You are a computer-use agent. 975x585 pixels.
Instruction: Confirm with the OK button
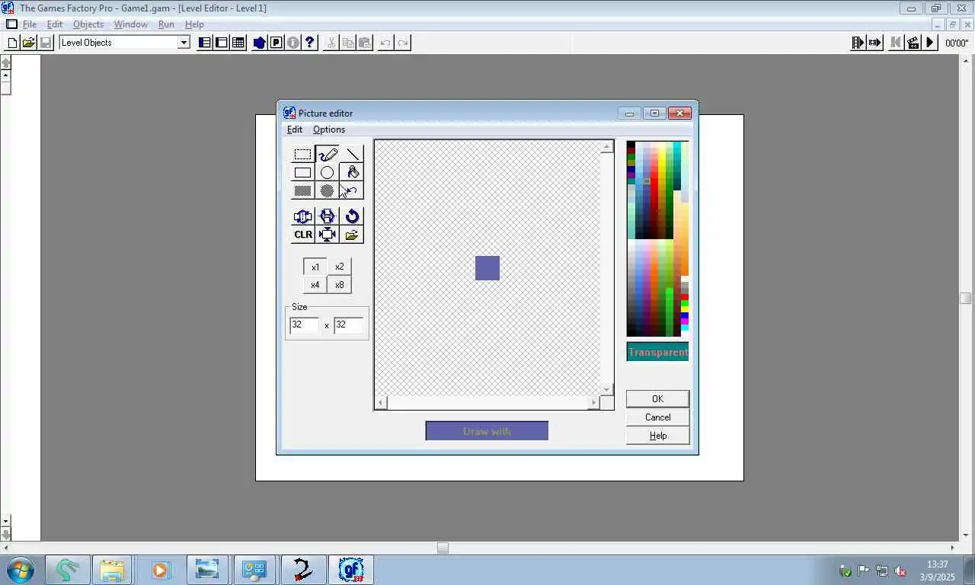pos(657,399)
